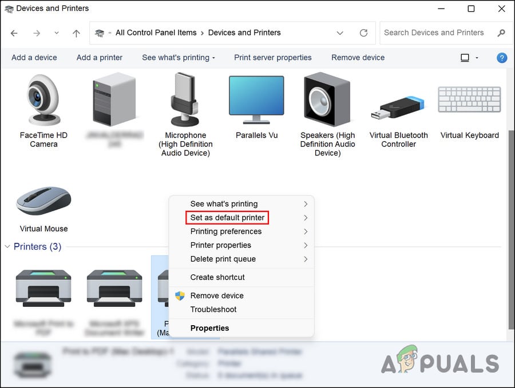Select the Virtual Mouse device

tap(43, 201)
